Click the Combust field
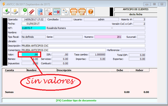 click(x=60, y=63)
